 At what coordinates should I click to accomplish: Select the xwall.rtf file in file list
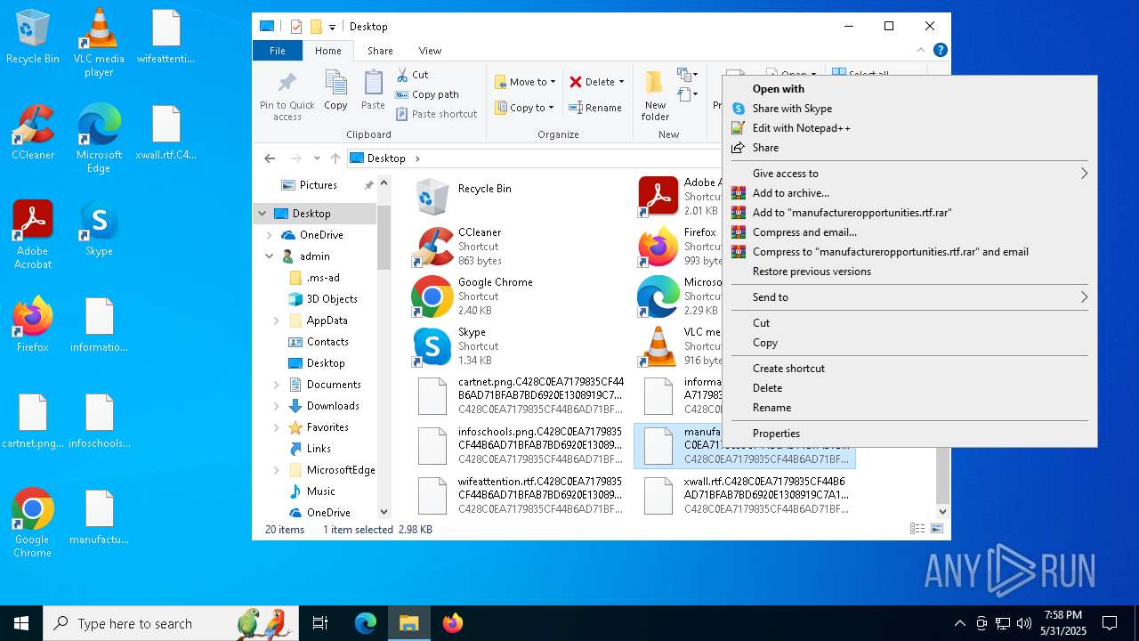click(x=746, y=496)
